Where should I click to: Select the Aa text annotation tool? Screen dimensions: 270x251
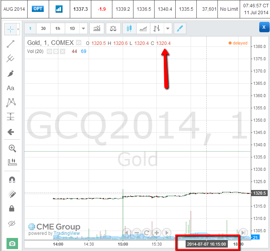(10, 88)
